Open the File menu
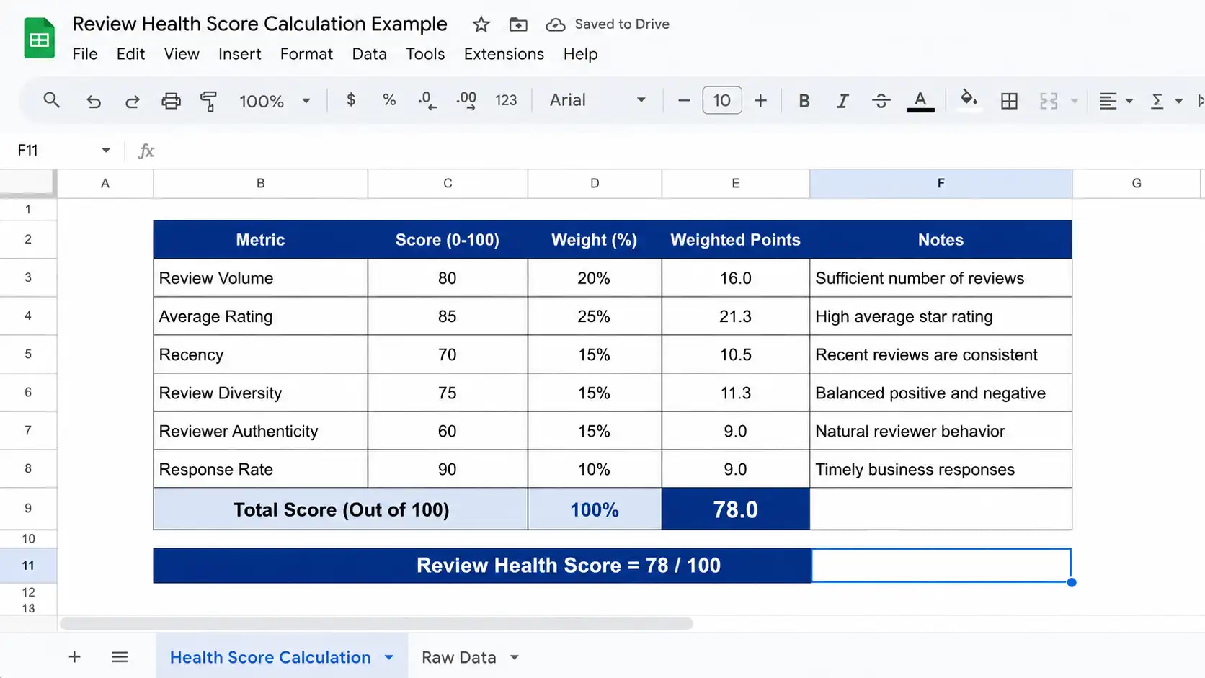Screen dimensions: 1205x678 pos(85,54)
